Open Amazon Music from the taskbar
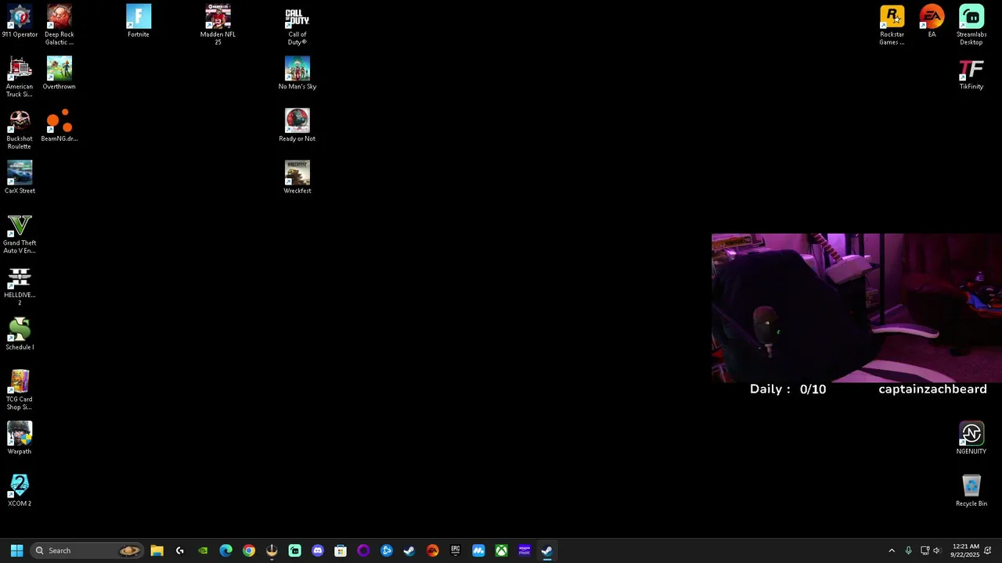The image size is (1002, 563). [524, 550]
